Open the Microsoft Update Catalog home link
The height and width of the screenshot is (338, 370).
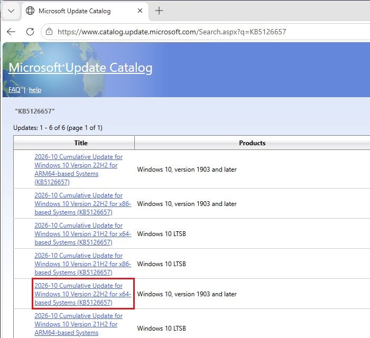80,68
